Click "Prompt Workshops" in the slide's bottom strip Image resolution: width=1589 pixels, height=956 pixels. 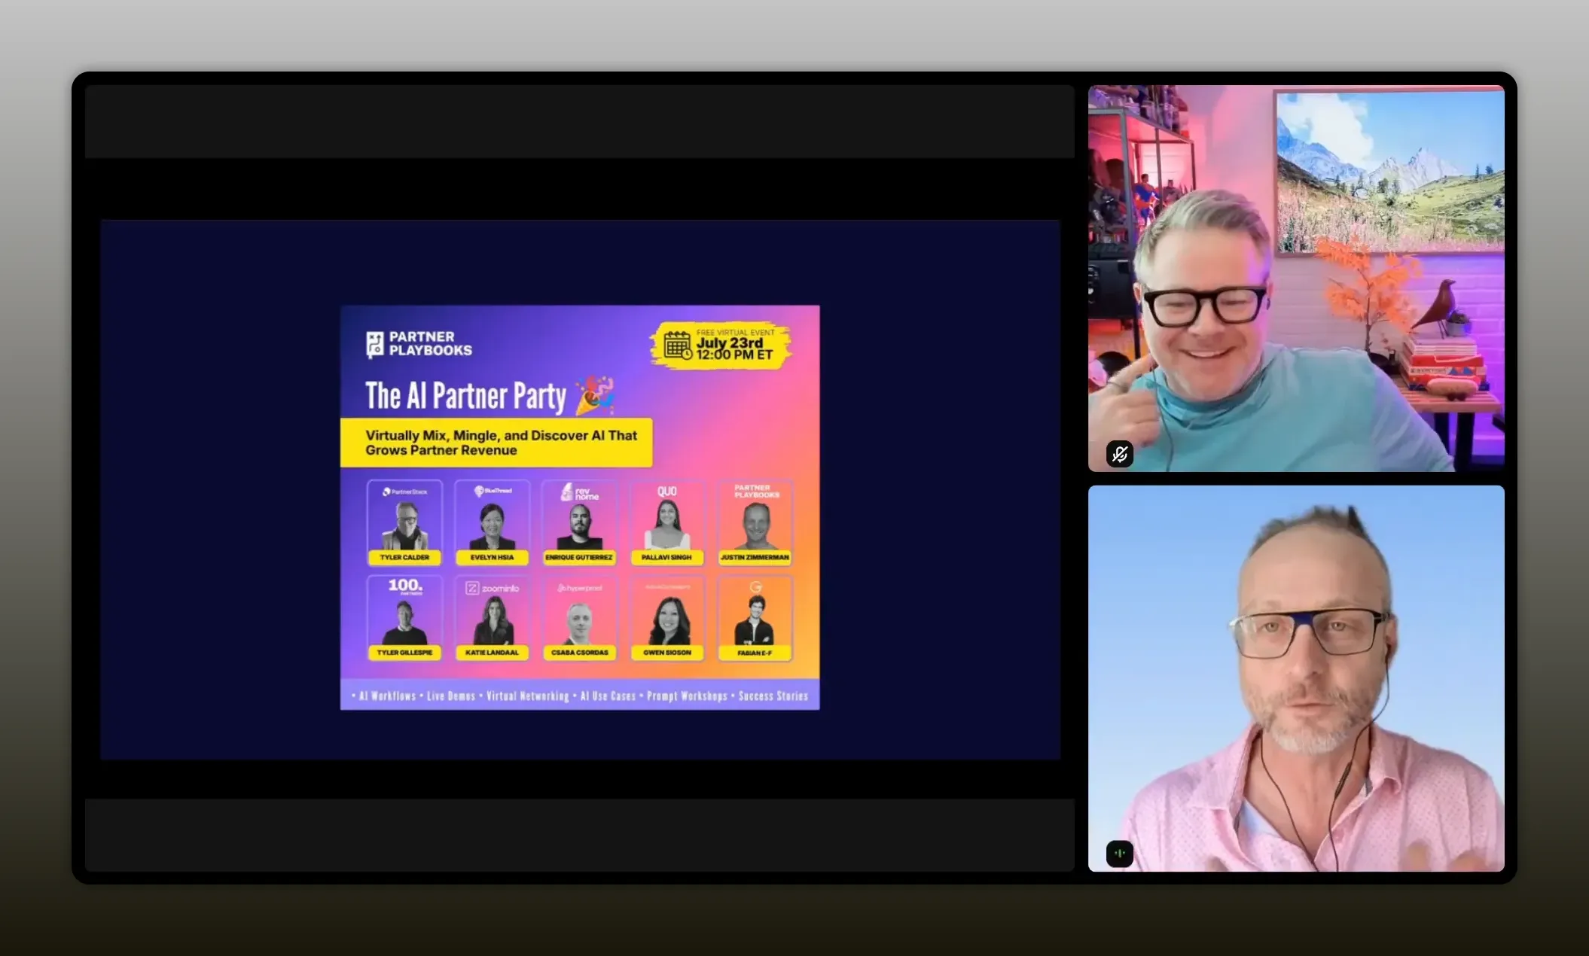coord(687,696)
